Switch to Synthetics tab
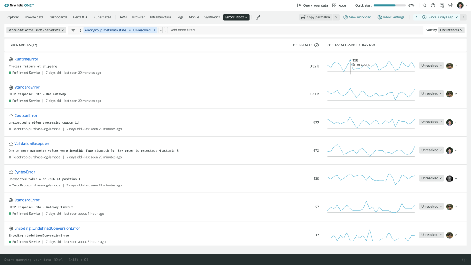471x265 pixels. click(212, 17)
